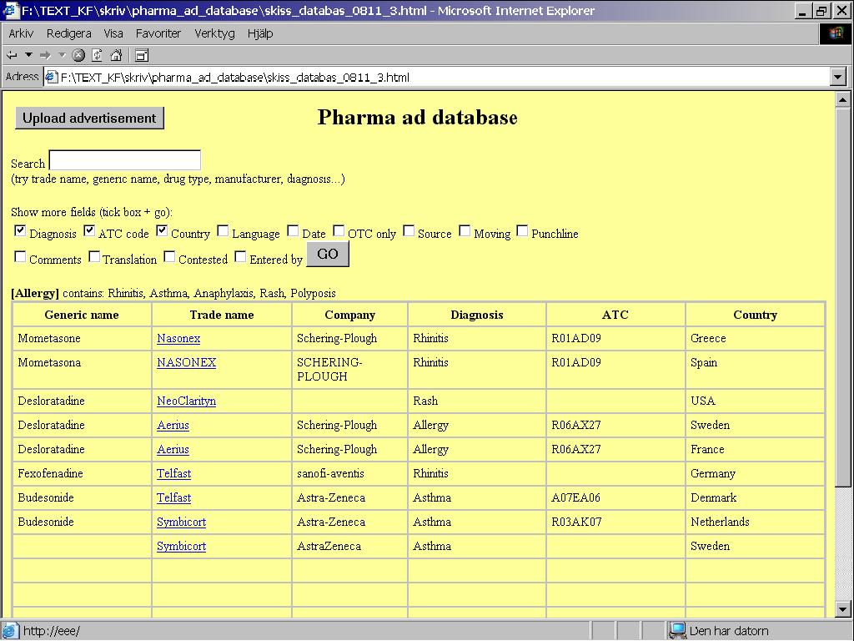Open the Verktyg menu
This screenshot has height=641, width=854.
(214, 33)
